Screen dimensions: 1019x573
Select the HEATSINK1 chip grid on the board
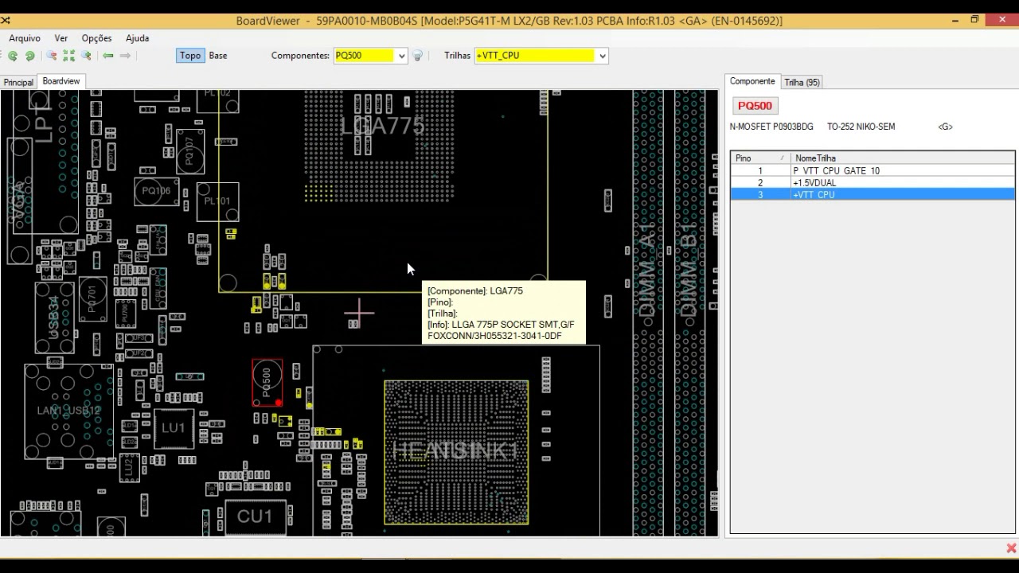coord(456,452)
